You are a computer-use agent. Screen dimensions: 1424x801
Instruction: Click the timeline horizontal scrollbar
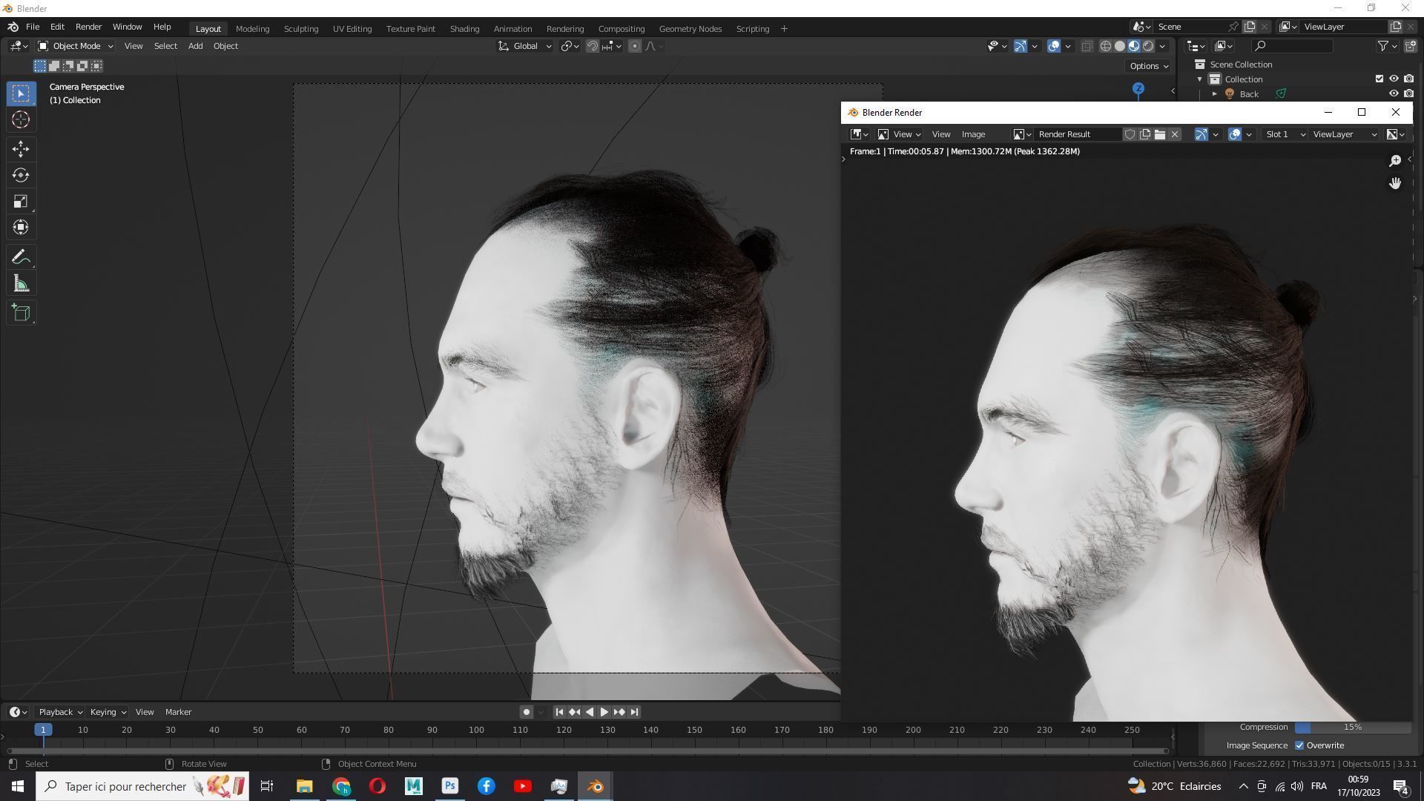tap(587, 751)
